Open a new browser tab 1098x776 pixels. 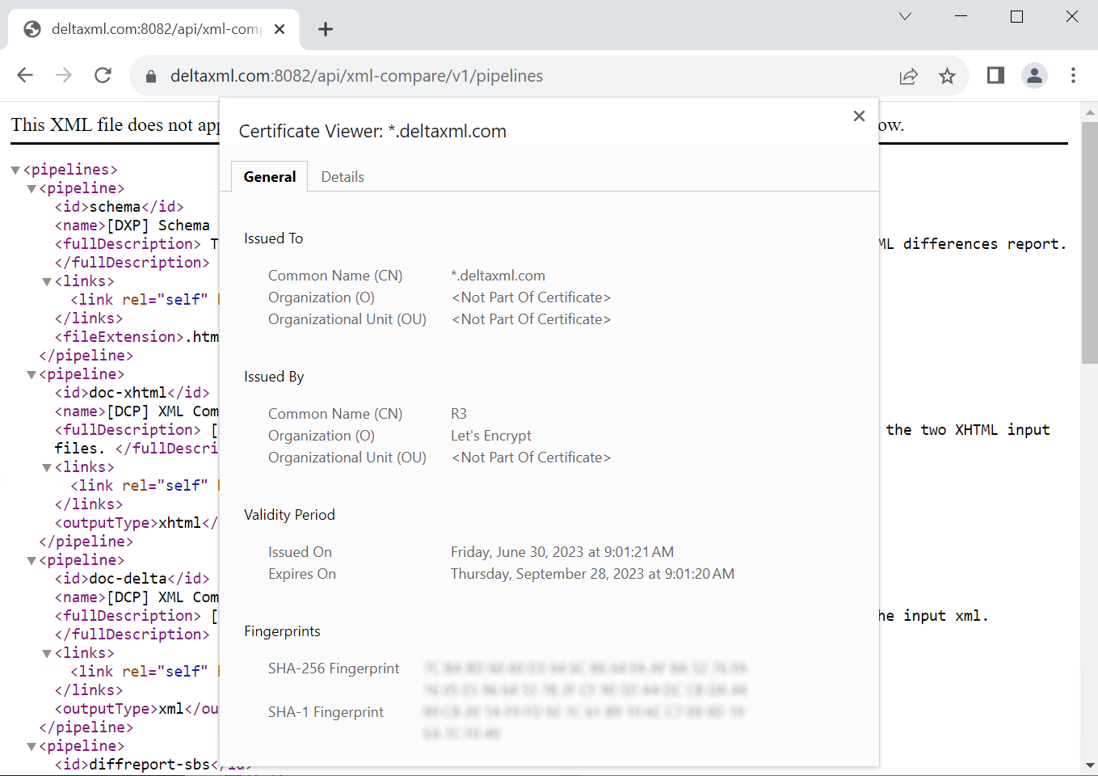tap(326, 30)
